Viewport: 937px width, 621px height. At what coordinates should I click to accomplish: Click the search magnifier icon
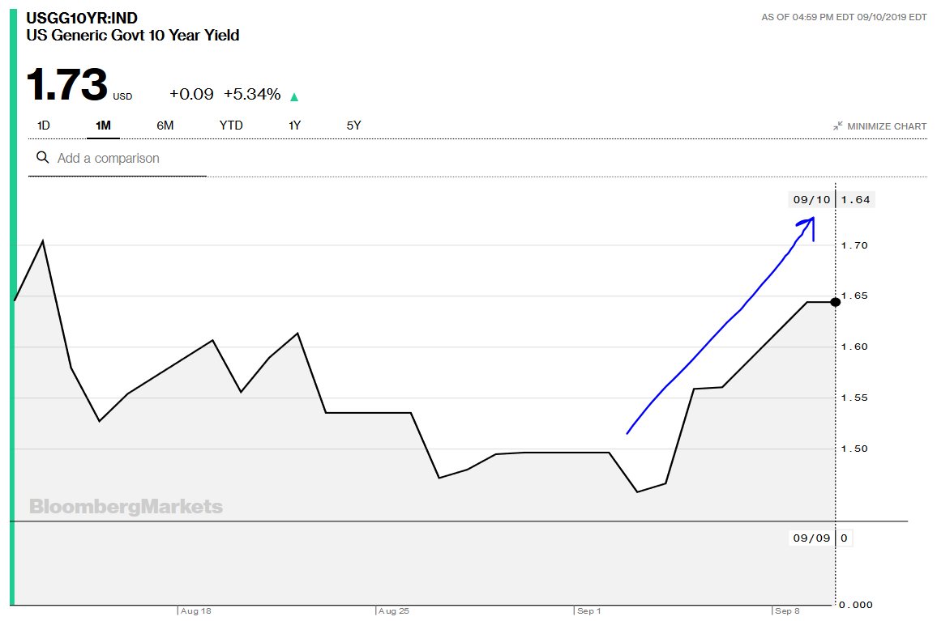point(42,158)
